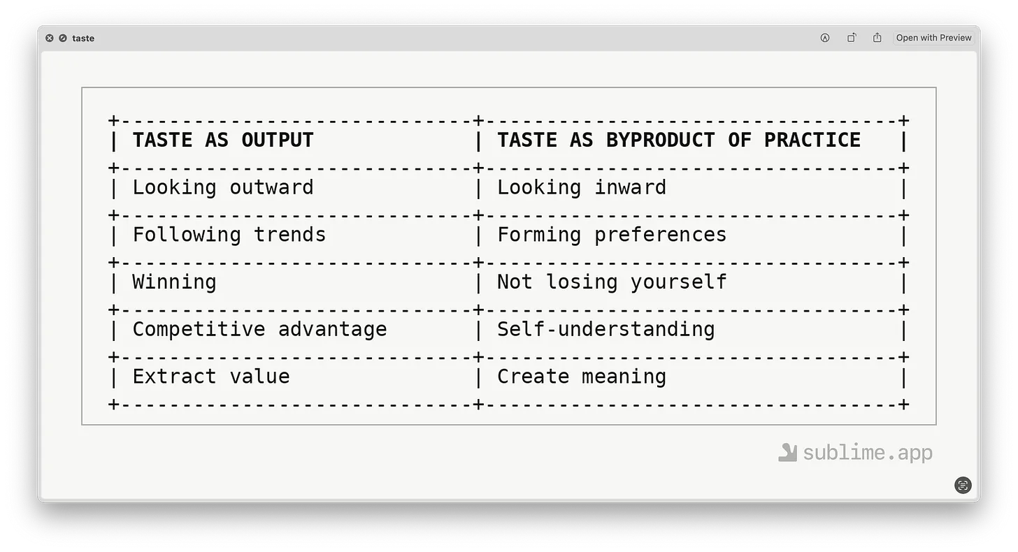Select the 'Forming preferences' text

click(x=612, y=235)
